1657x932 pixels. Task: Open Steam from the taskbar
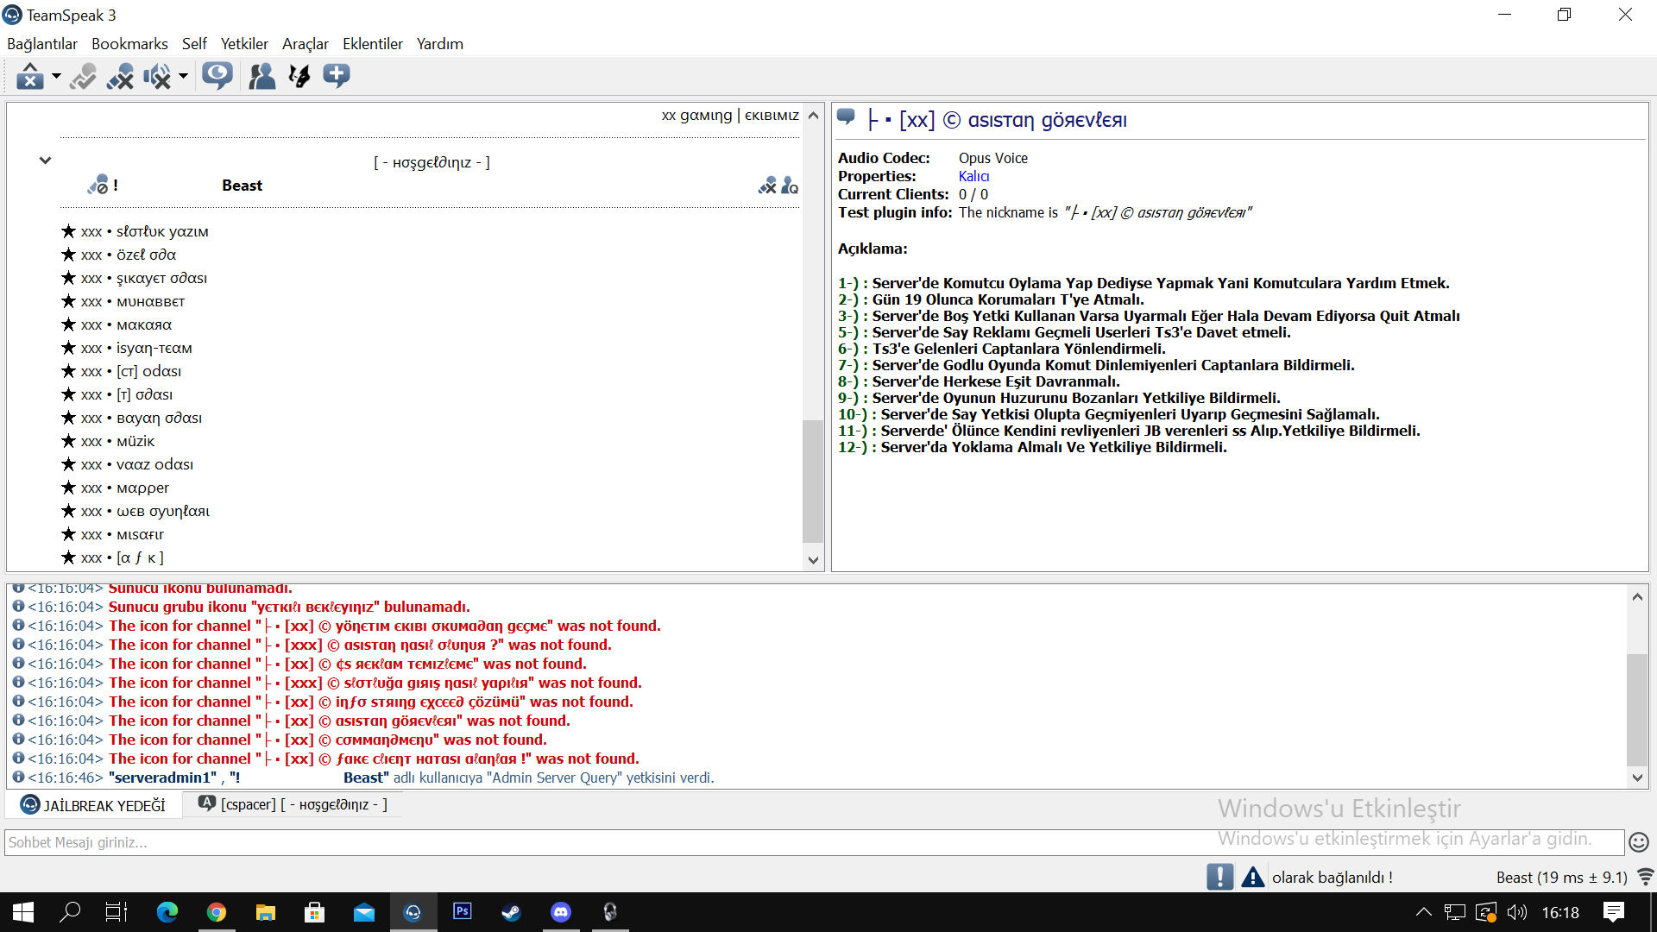coord(512,912)
